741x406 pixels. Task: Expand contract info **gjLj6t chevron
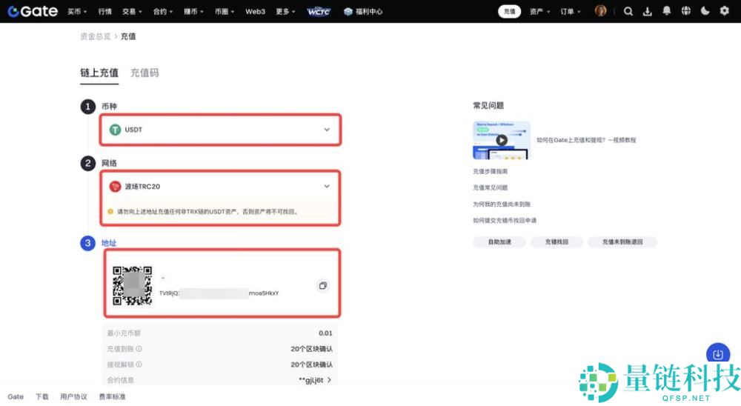coord(330,380)
